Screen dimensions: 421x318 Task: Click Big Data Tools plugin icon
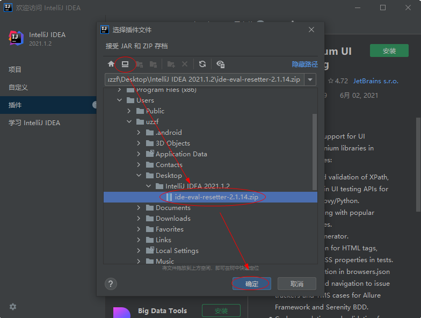click(122, 313)
